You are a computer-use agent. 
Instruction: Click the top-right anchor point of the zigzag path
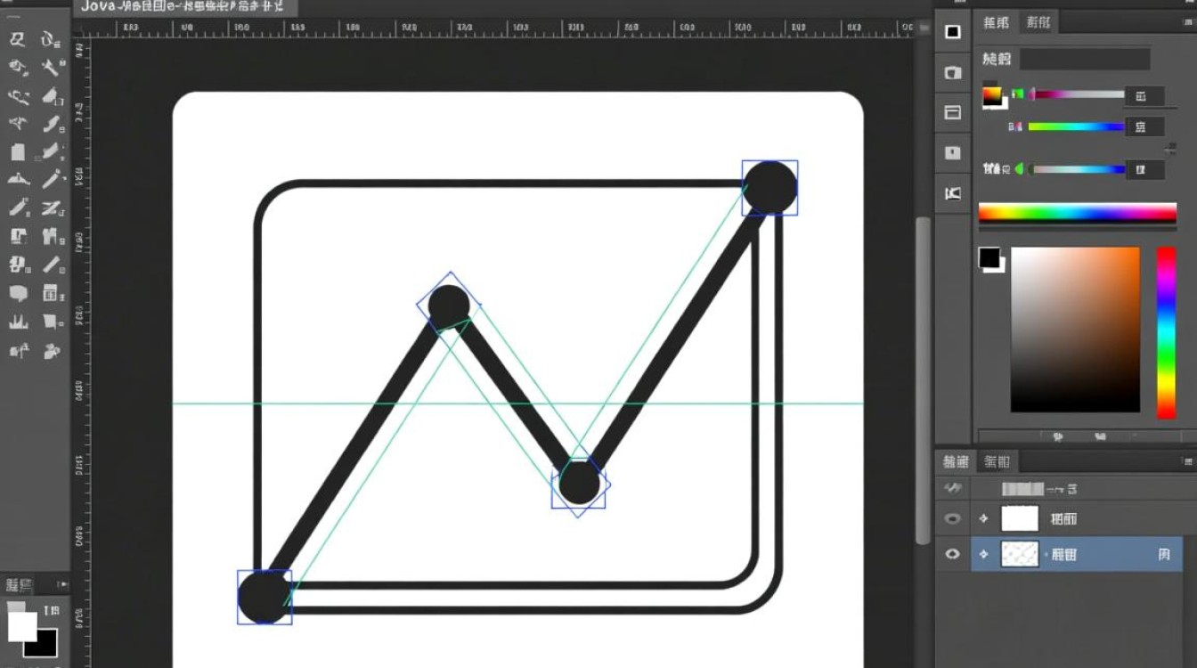(769, 188)
